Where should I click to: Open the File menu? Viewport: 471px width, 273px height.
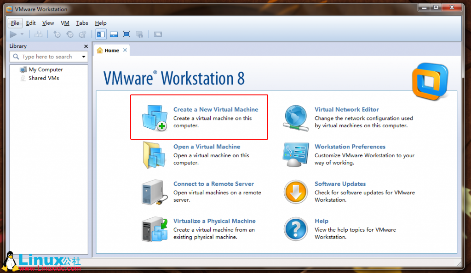(x=15, y=23)
